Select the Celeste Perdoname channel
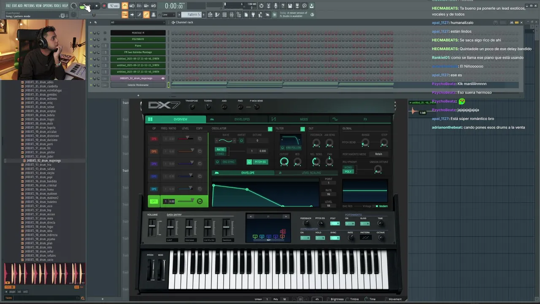 click(138, 85)
